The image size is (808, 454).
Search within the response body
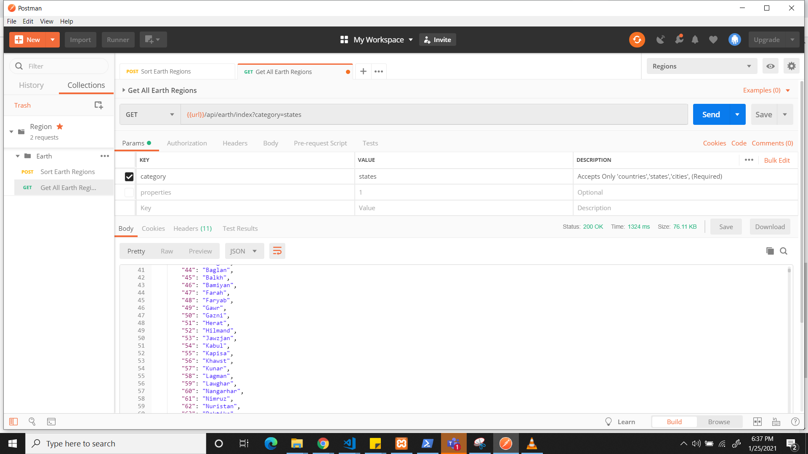(783, 251)
